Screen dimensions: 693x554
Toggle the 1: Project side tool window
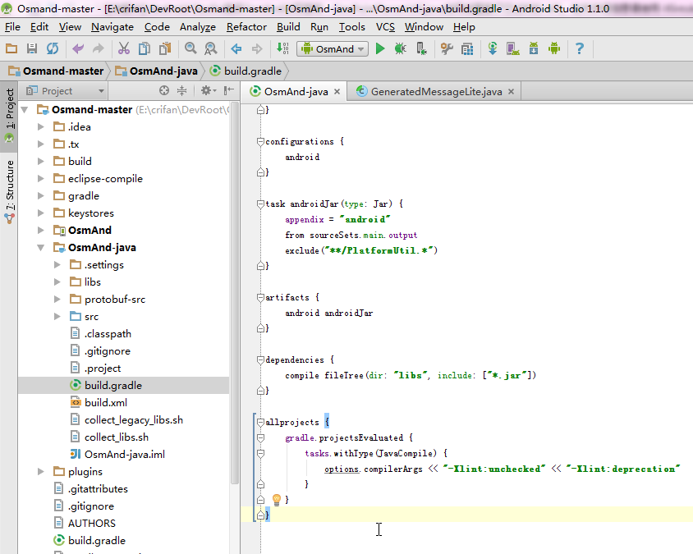[x=10, y=115]
